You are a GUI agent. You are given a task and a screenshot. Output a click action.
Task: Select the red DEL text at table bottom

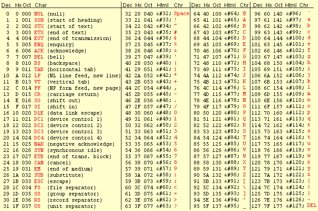[311, 205]
